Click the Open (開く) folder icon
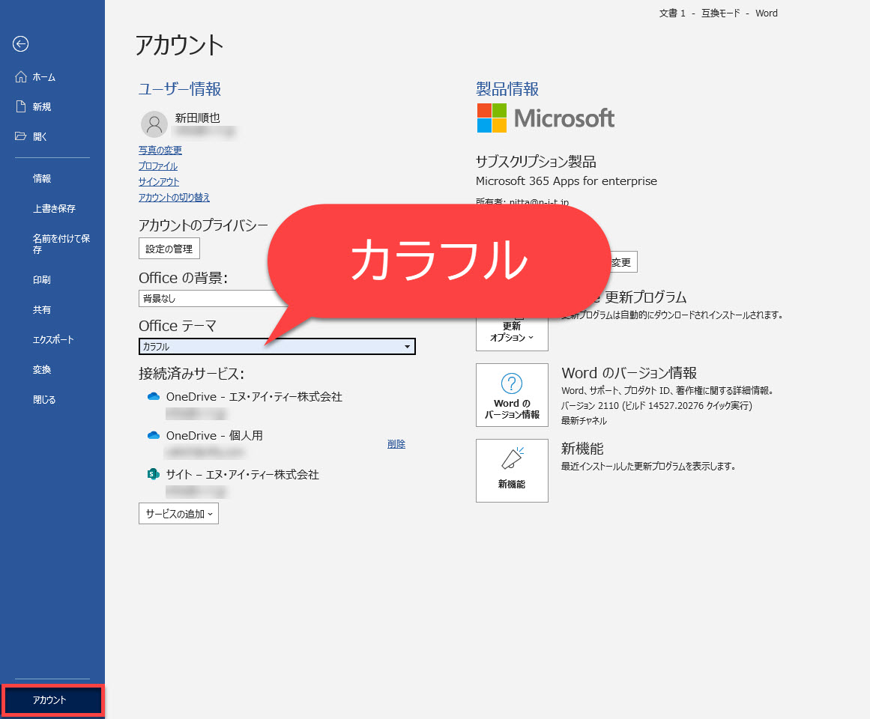 click(x=21, y=137)
